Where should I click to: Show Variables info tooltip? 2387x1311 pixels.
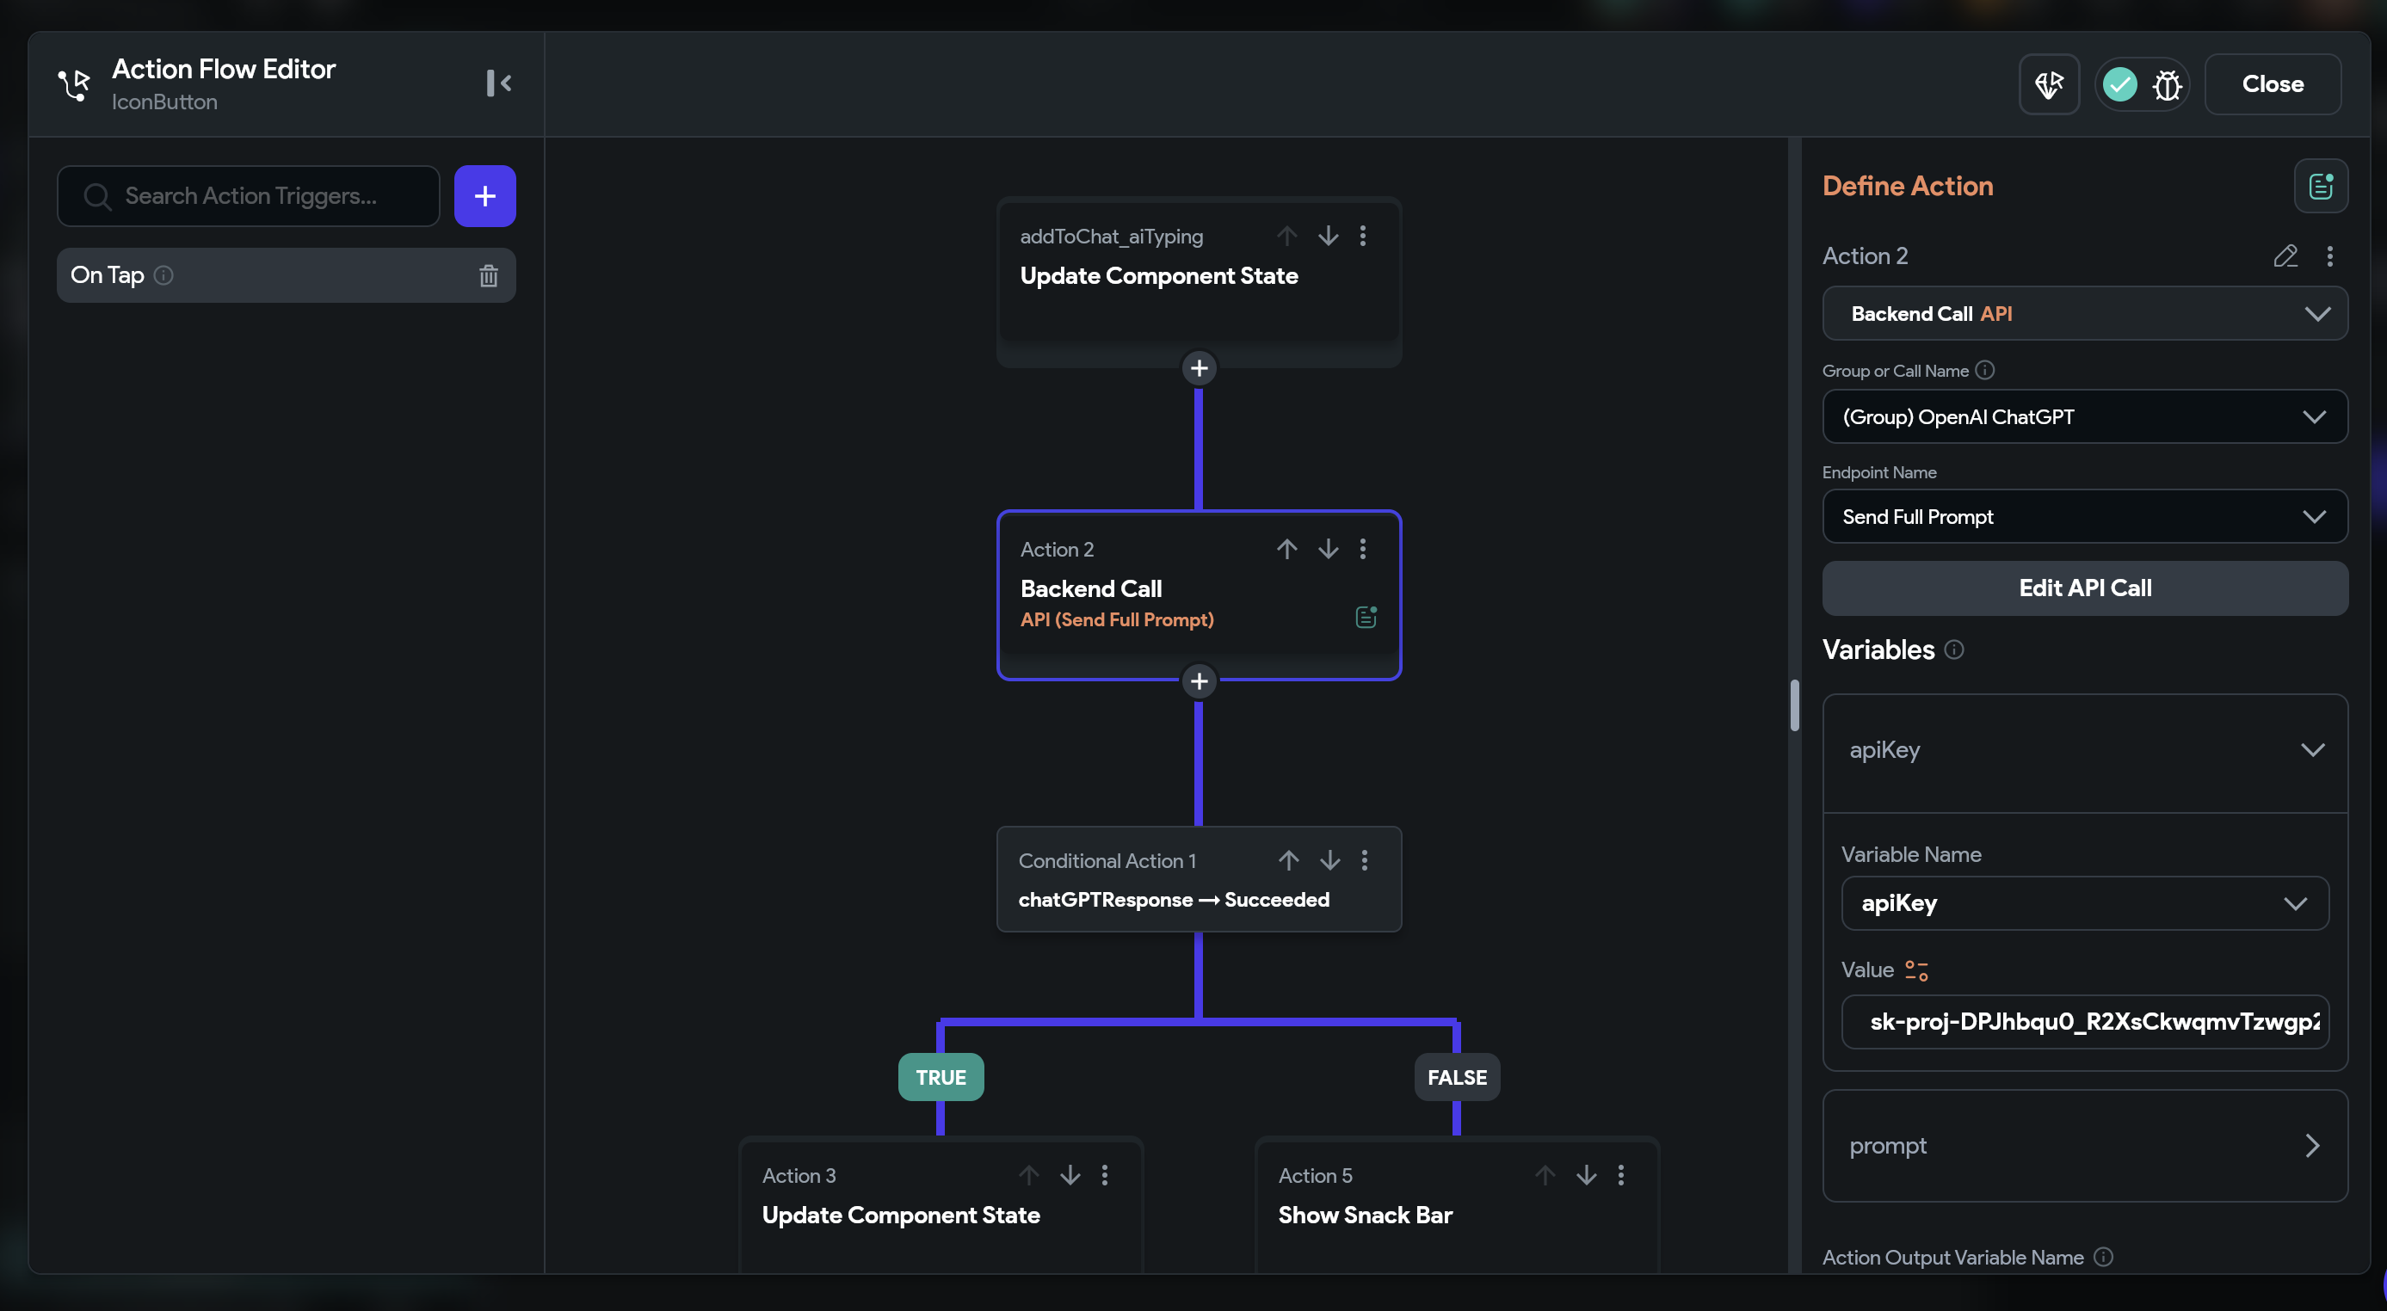point(1953,649)
